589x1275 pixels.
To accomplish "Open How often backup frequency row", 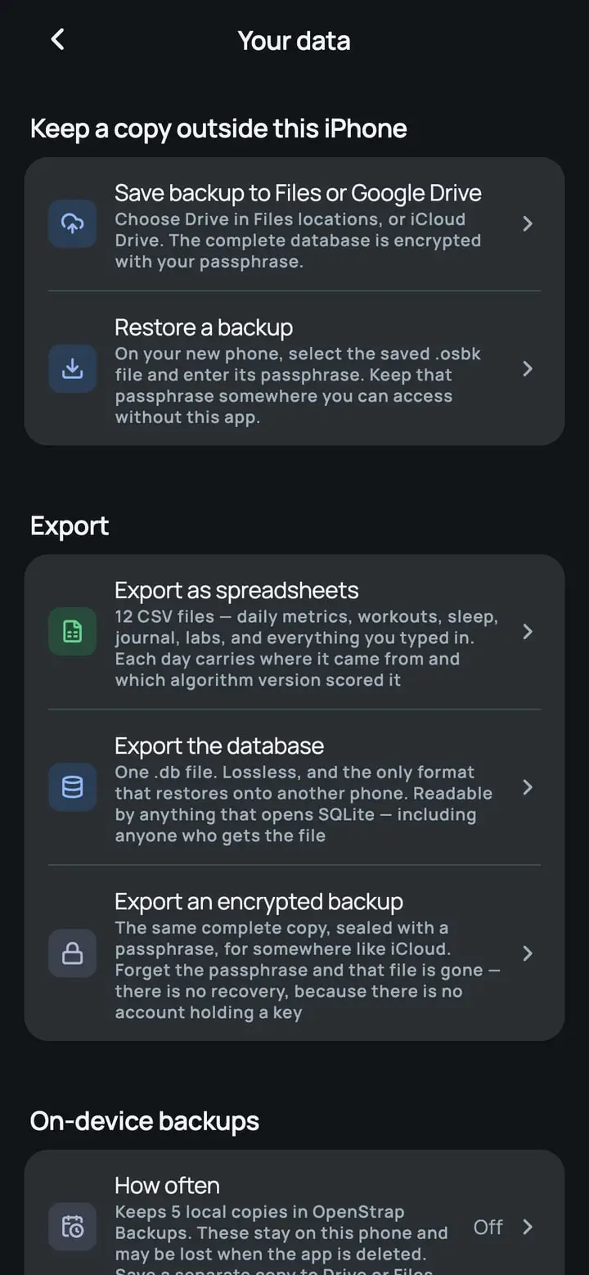I will click(x=294, y=1218).
